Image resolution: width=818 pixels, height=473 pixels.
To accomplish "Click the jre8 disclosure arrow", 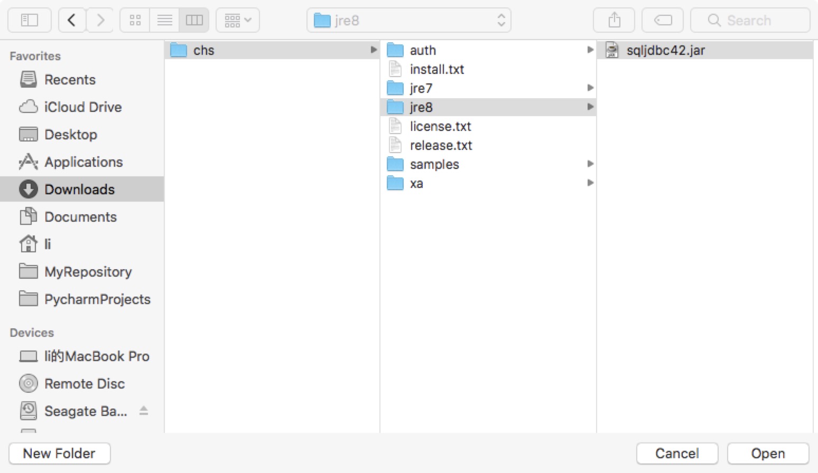I will [590, 107].
